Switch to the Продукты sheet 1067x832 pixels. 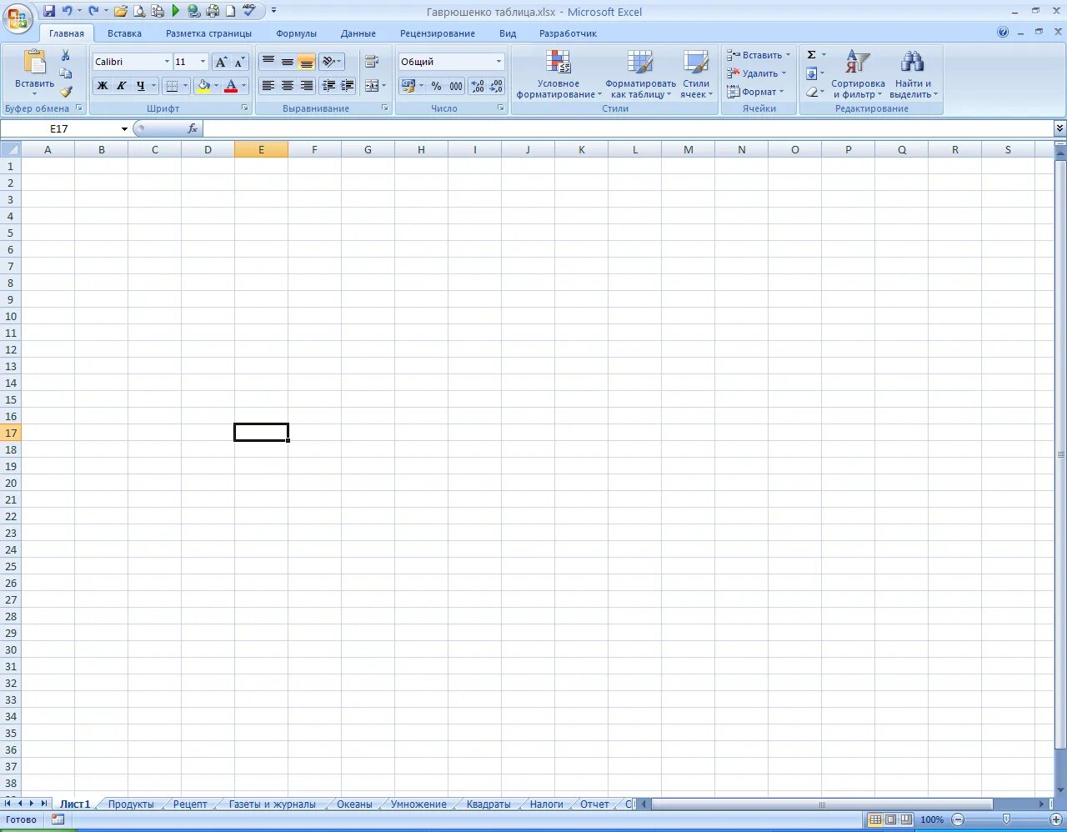(131, 804)
